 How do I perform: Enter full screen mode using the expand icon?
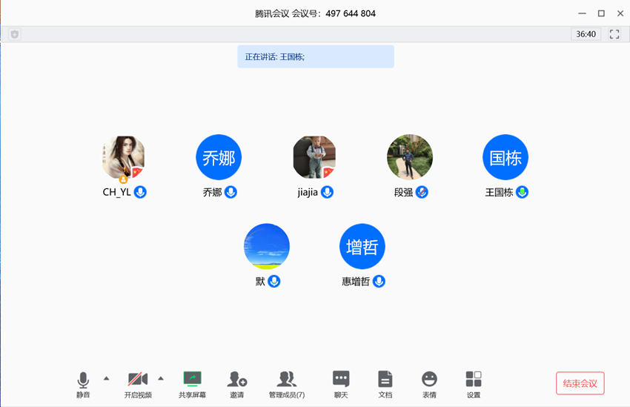point(614,34)
